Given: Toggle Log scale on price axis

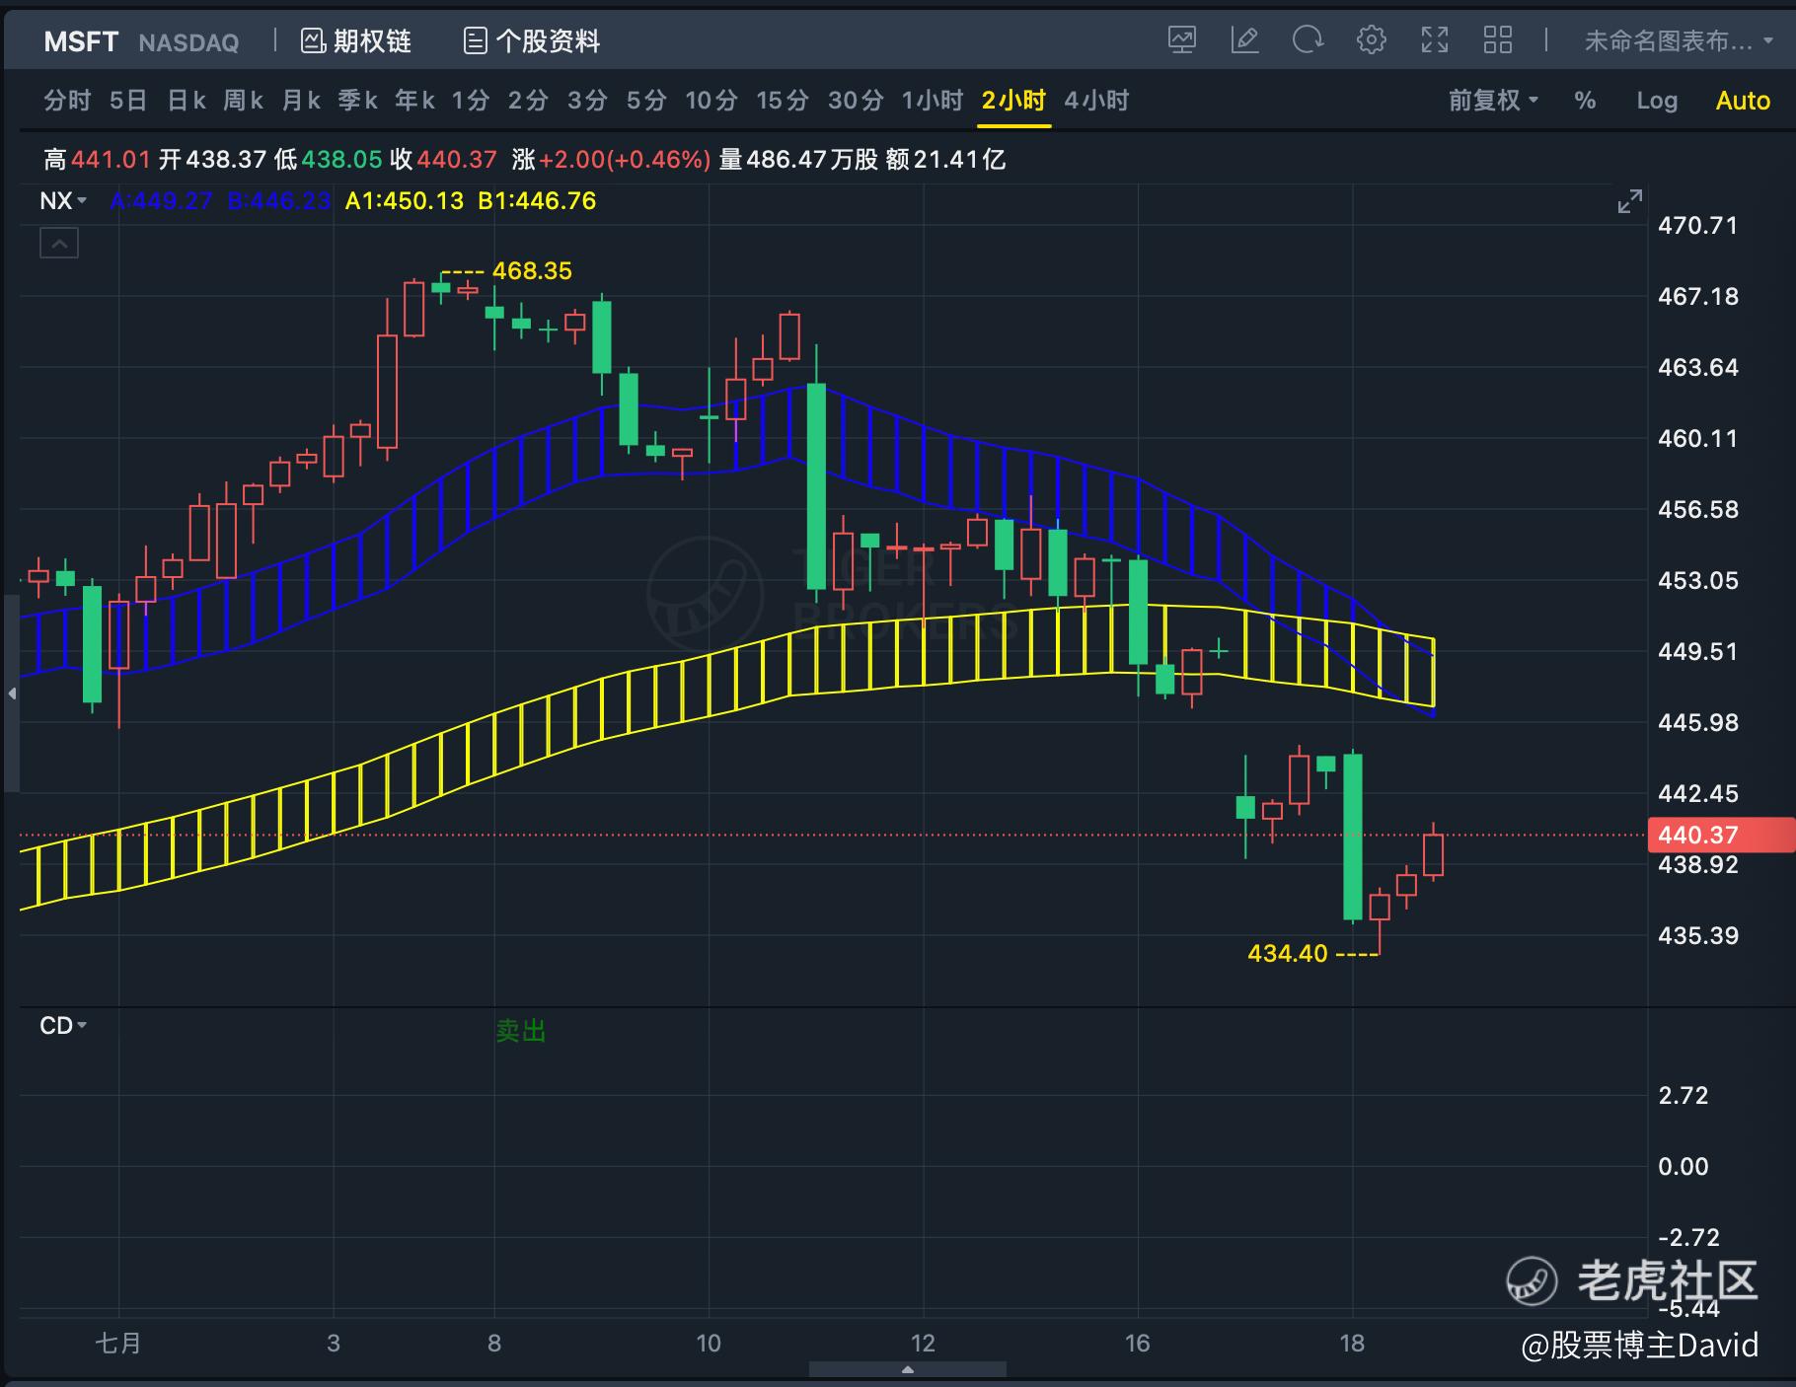Looking at the screenshot, I should click(1657, 100).
